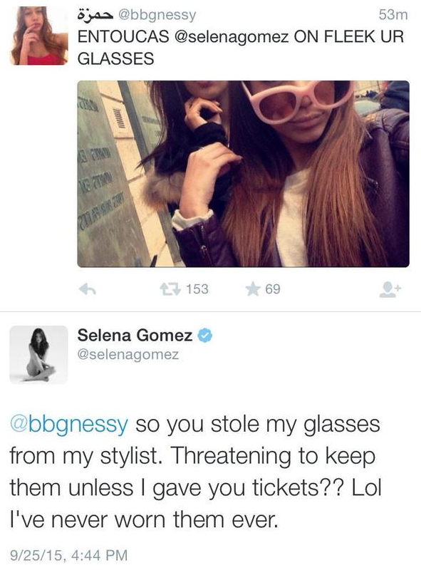
Task: Click the 9/25/15, 4:44 PM timestamp
Action: (x=68, y=555)
